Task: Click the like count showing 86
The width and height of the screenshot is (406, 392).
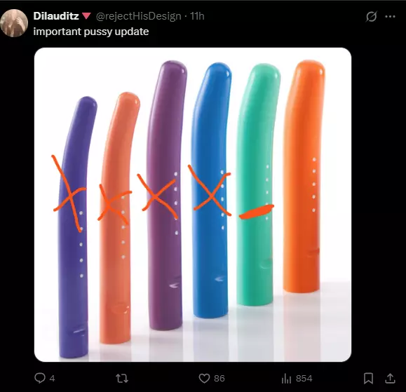Action: click(219, 379)
